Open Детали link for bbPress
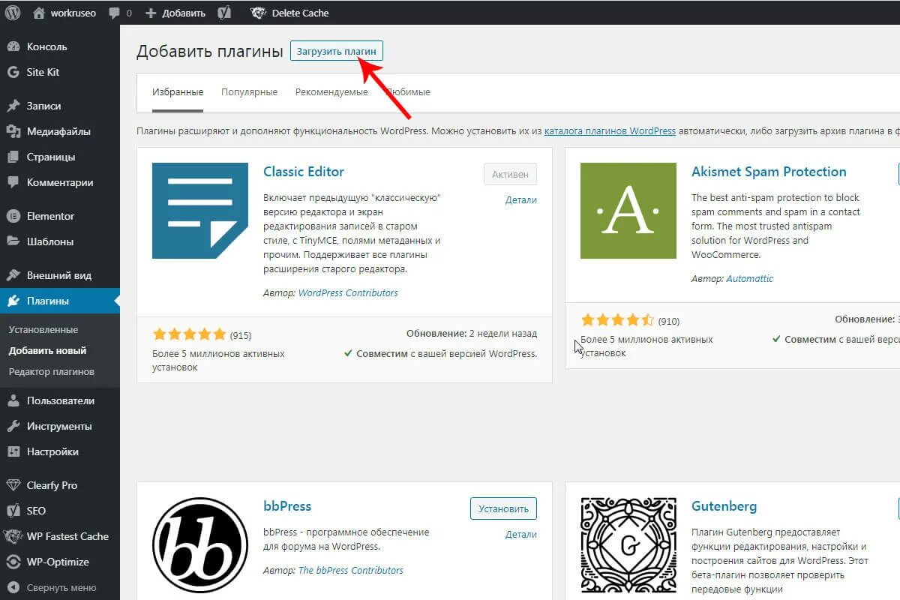The image size is (900, 600). [x=521, y=535]
